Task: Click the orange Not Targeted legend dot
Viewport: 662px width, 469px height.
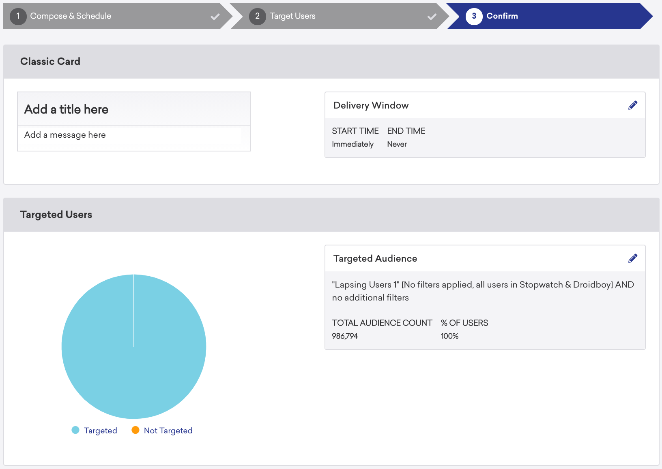Action: click(135, 430)
